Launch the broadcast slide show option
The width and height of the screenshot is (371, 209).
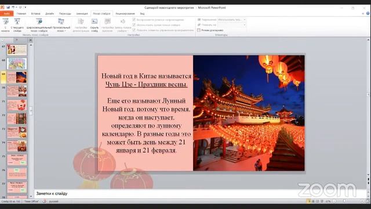click(x=39, y=24)
